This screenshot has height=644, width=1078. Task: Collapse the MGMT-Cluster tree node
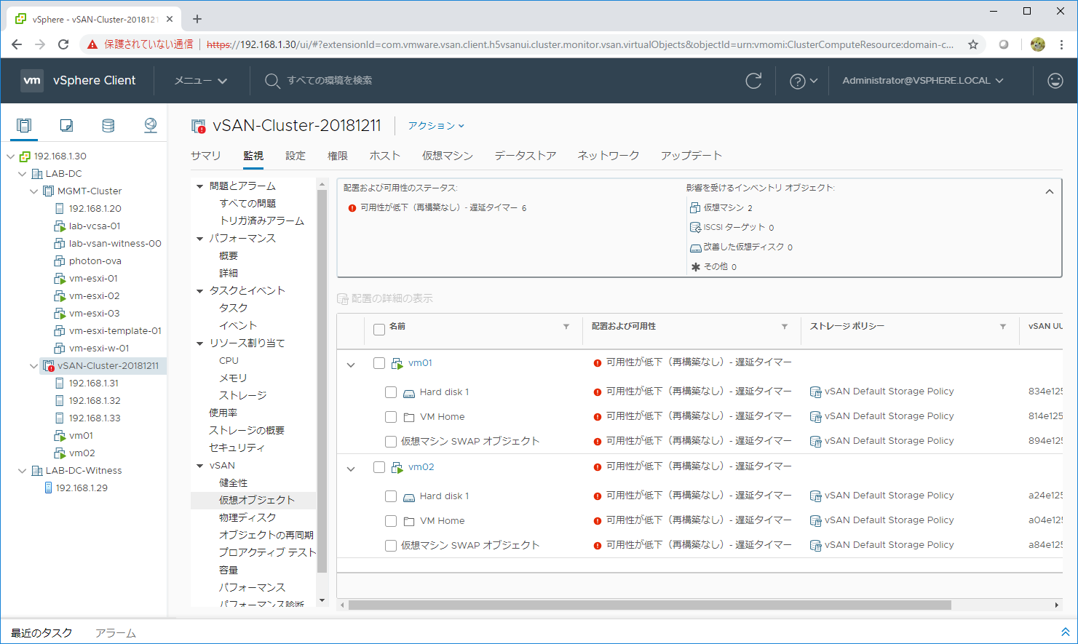click(x=34, y=191)
